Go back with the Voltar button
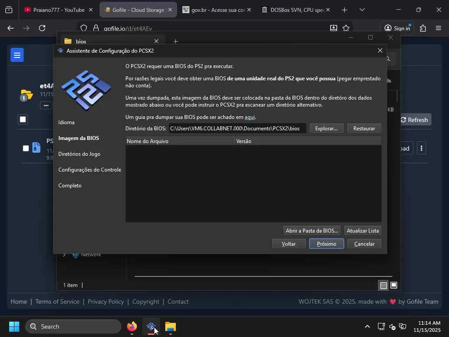 tap(289, 244)
